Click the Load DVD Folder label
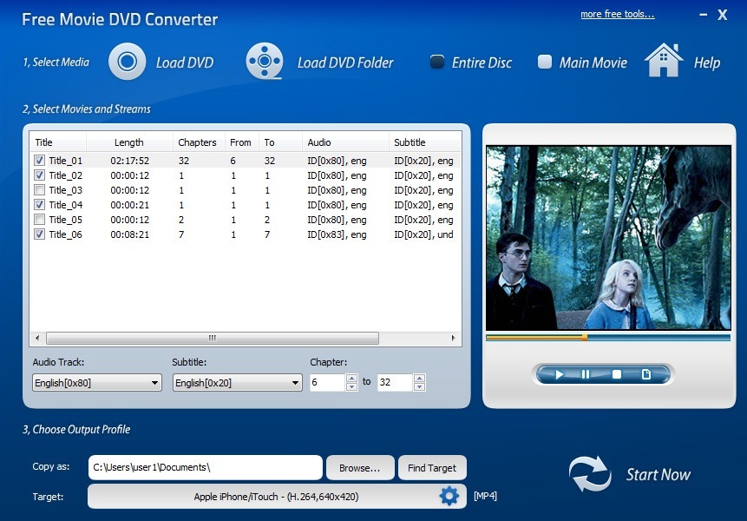747x521 pixels. pyautogui.click(x=345, y=63)
